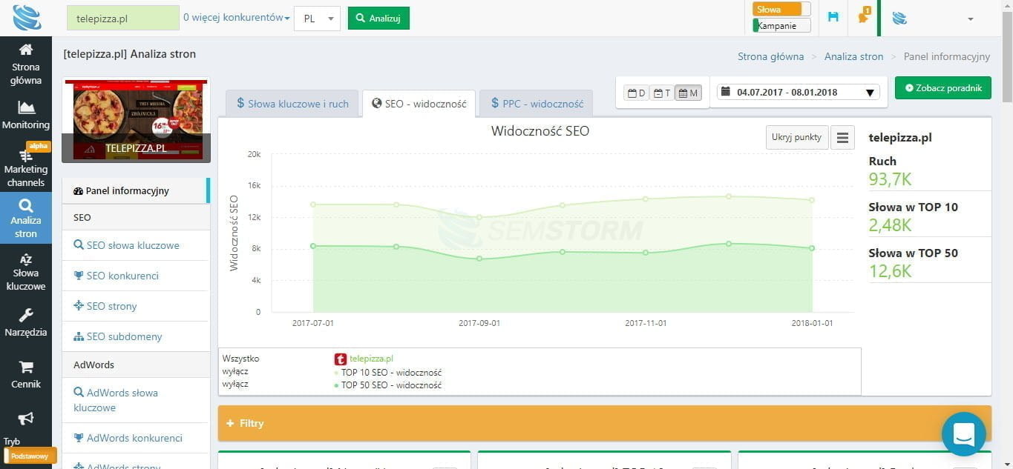The width and height of the screenshot is (1013, 469).
Task: Switch the Słowa/Kampanie toggle to Kampanie
Action: 781,26
